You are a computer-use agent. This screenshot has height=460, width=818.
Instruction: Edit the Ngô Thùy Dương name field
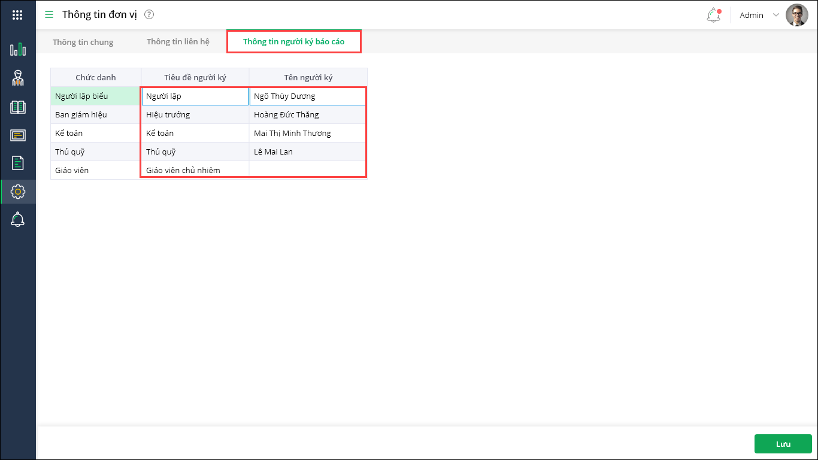pyautogui.click(x=308, y=96)
